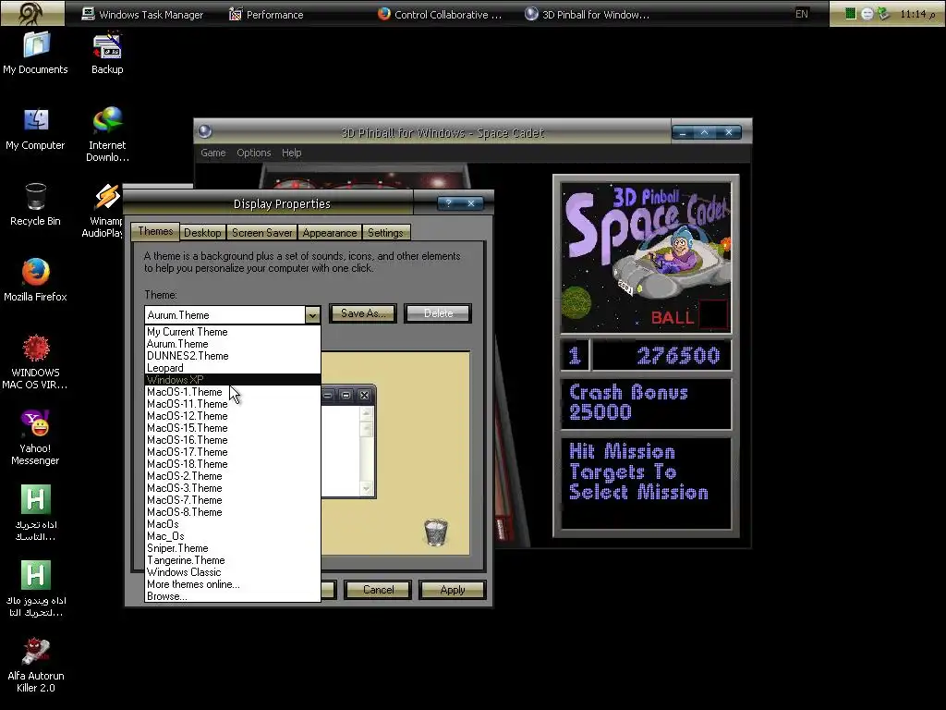Image resolution: width=946 pixels, height=710 pixels.
Task: Open My Computer desktop icon
Action: pyautogui.click(x=36, y=129)
